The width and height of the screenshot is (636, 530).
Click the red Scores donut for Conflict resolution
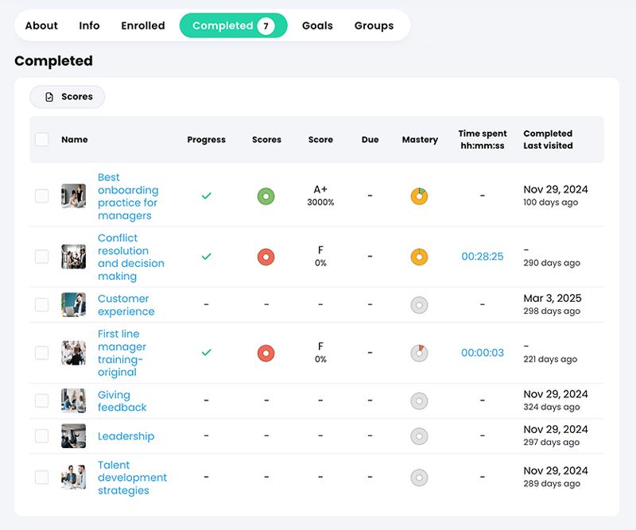coord(266,257)
